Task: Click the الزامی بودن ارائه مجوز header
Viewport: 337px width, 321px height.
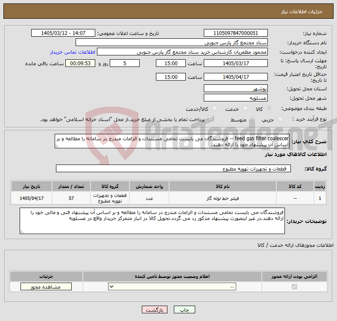Action: (x=294, y=276)
